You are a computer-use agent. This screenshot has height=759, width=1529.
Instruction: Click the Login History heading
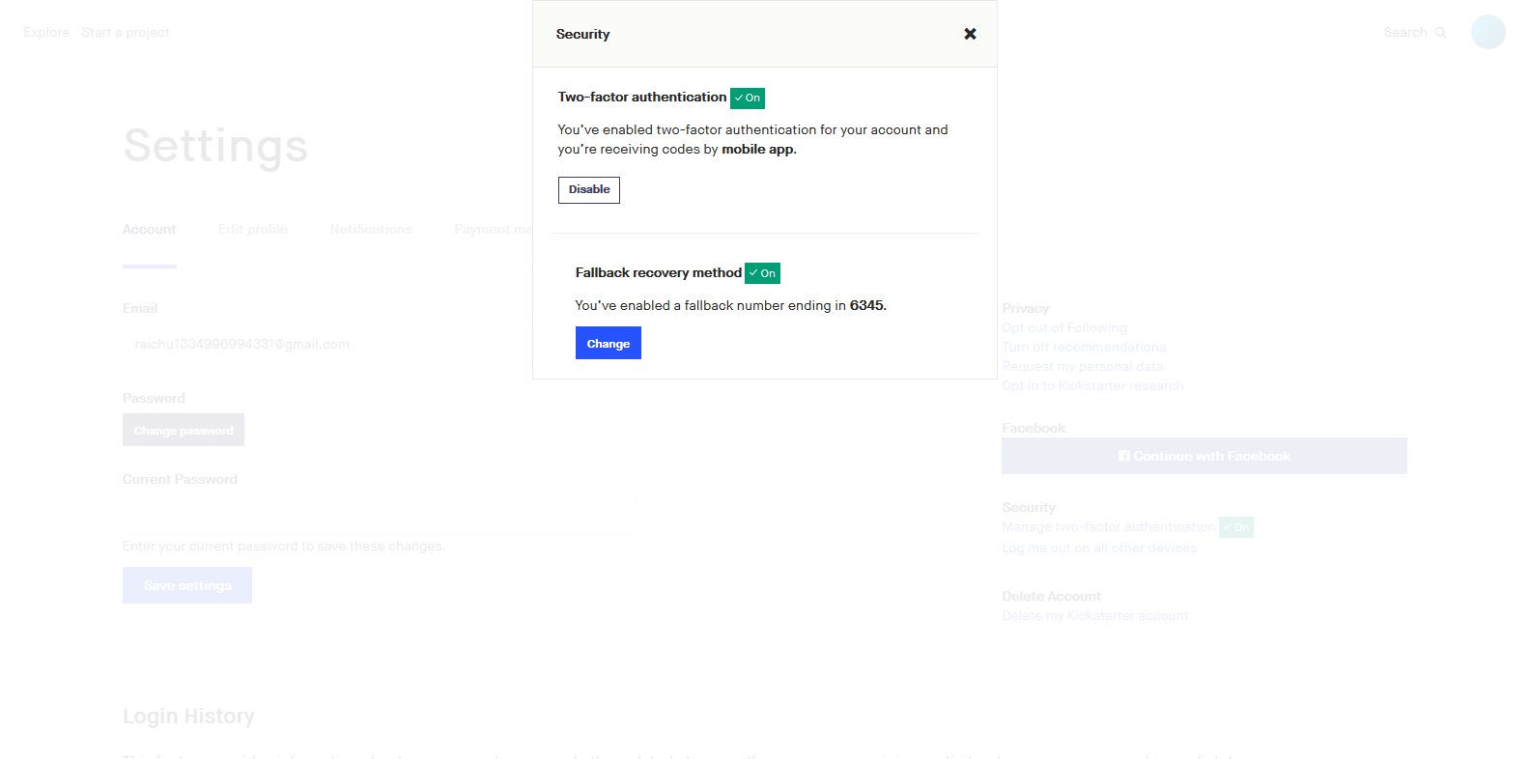click(188, 716)
